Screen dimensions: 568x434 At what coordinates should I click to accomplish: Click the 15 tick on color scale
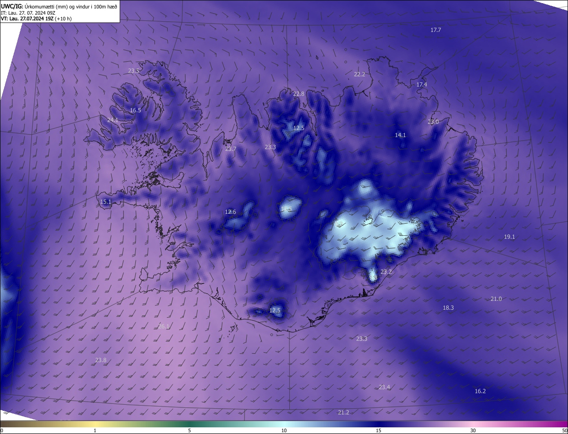coord(379,430)
